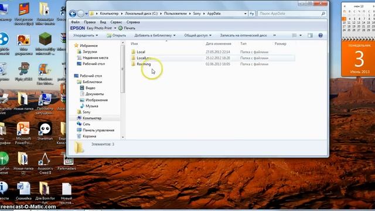Open the Сервис menu
Screen dimensions: 375x211
click(x=116, y=22)
